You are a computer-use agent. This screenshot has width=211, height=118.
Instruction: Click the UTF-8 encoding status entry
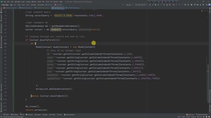188,117
